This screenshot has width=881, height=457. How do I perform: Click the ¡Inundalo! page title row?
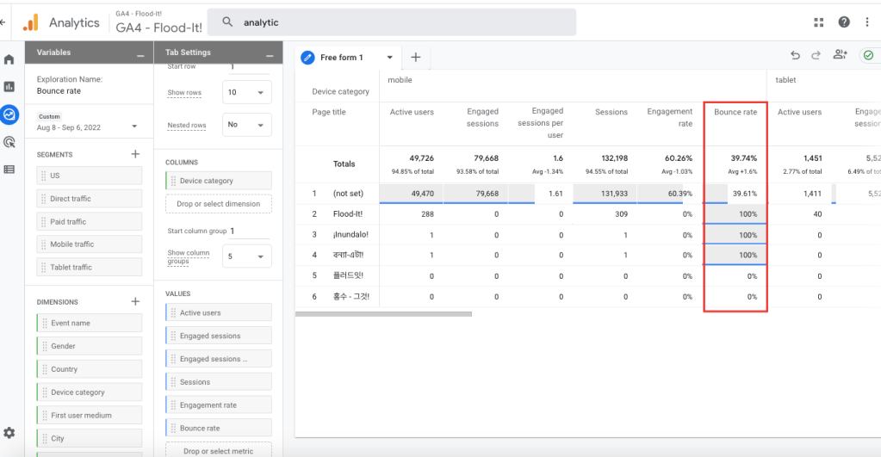click(351, 235)
